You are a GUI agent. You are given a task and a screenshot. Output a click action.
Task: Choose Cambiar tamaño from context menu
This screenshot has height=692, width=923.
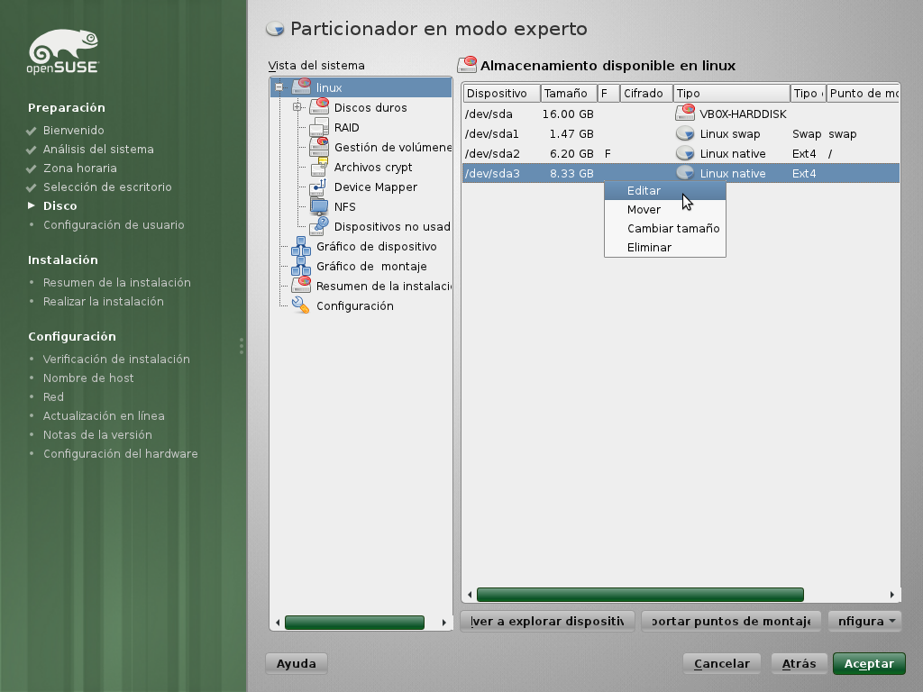coord(672,228)
